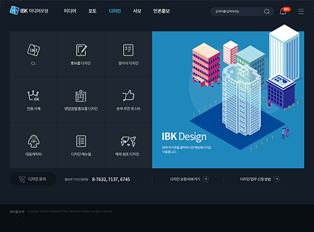
Task: Open the 언론홍보 menu
Action: (161, 11)
